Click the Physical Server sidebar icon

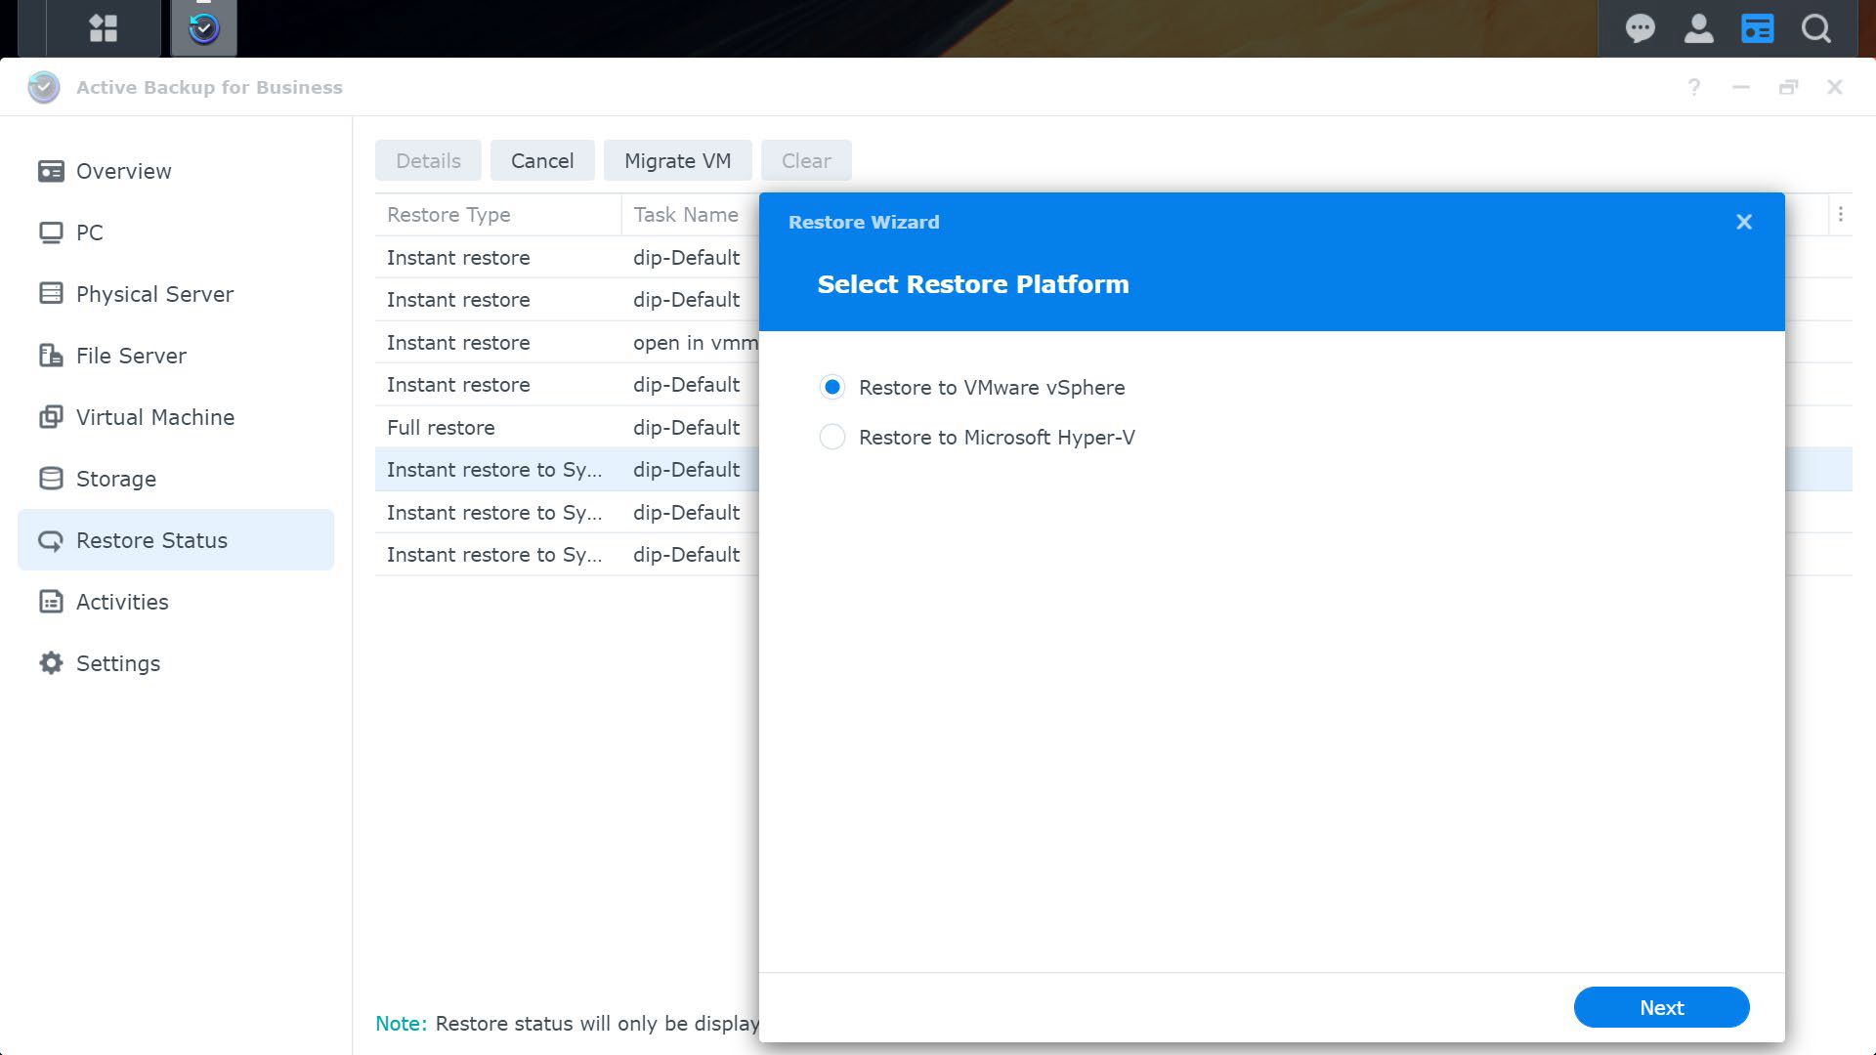pos(51,294)
